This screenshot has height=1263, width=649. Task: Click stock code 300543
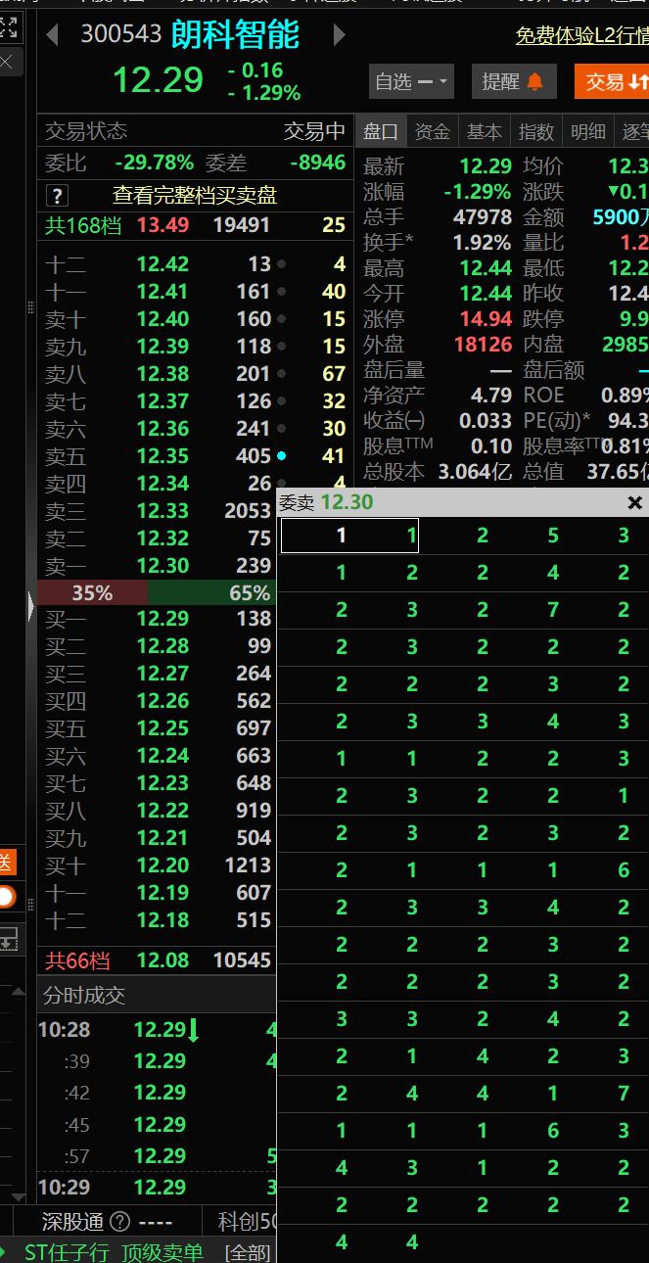pyautogui.click(x=121, y=35)
